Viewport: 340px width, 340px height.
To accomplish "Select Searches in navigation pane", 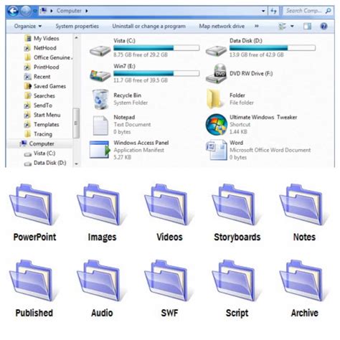I will coord(39,95).
